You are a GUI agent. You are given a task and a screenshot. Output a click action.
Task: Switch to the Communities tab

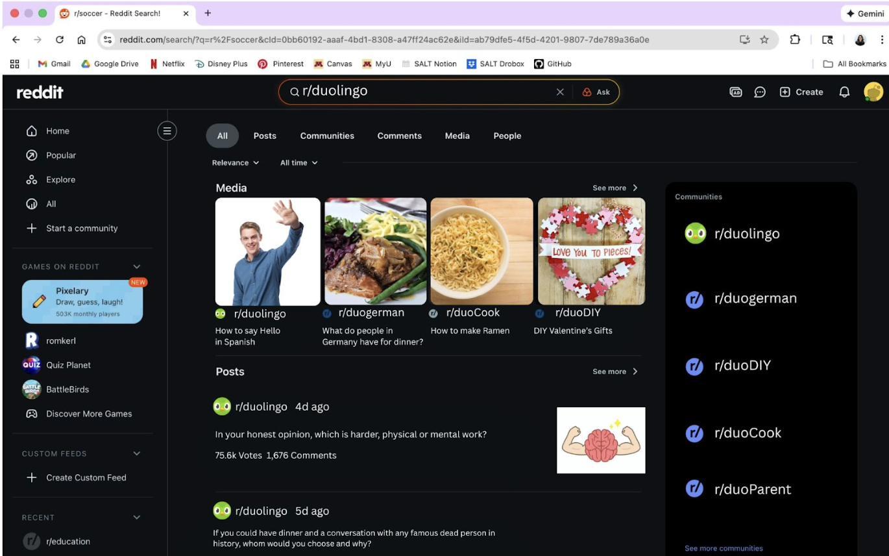(327, 136)
